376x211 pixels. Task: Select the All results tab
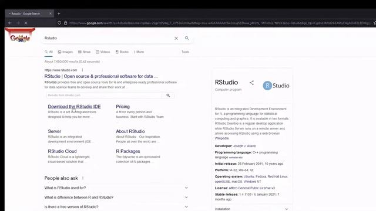click(x=48, y=52)
